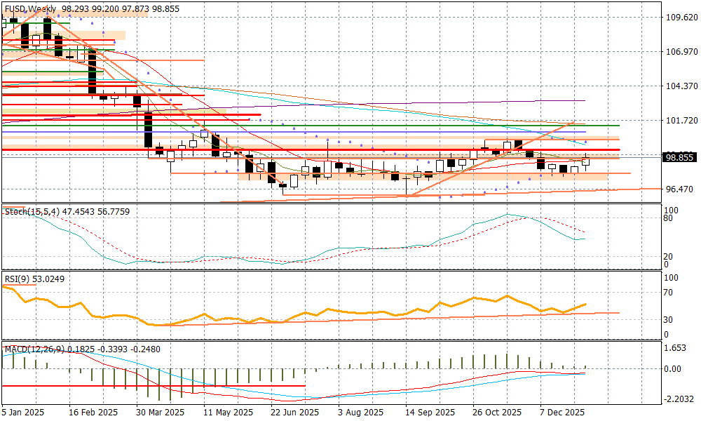This screenshot has height=421, width=701.
Task: Click the 109.620 price axis label
Action: (681, 18)
